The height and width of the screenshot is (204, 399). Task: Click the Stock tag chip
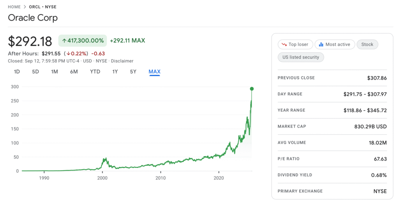coord(367,44)
